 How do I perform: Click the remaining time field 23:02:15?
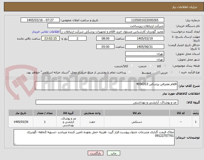[x=50, y=38]
